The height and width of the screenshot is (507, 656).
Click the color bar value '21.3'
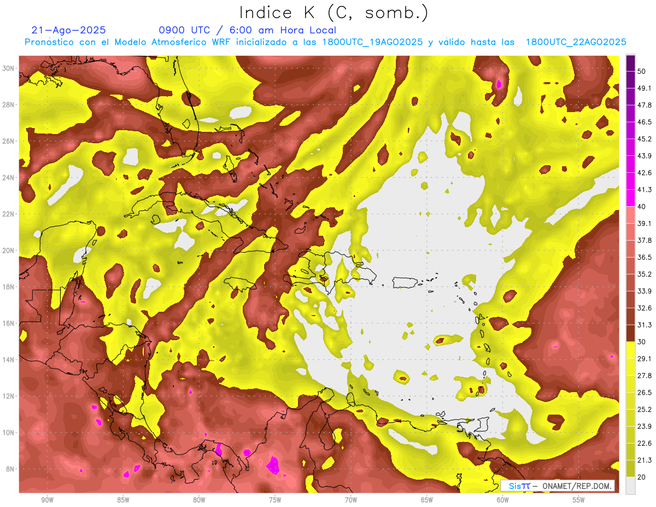(x=644, y=460)
